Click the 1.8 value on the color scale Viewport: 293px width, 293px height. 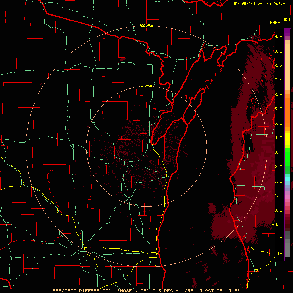point(278,181)
